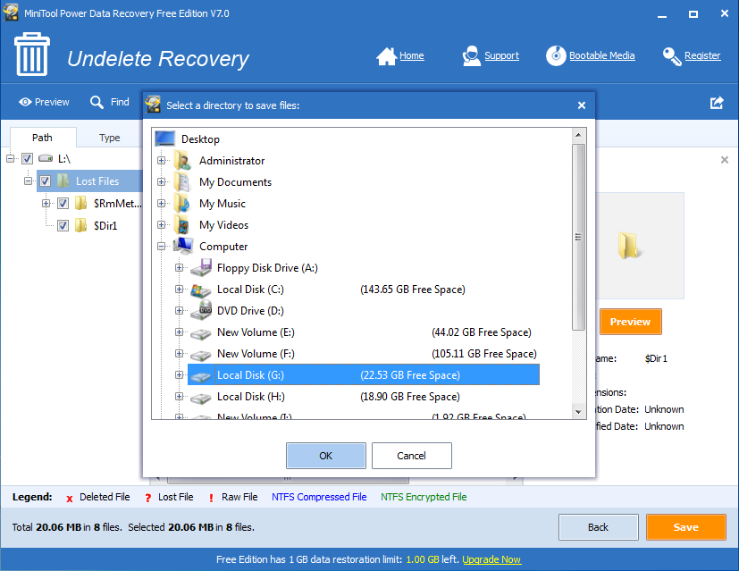This screenshot has width=739, height=571.
Task: Click the directory list scrollbar thumb
Action: point(578,237)
